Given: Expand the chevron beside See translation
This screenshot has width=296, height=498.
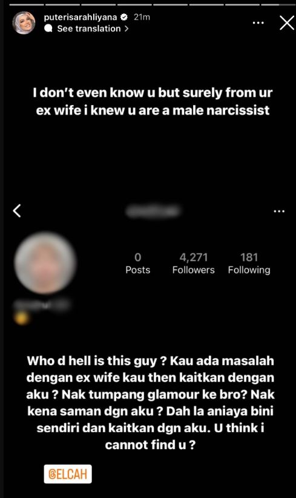Looking at the screenshot, I should [127, 28].
